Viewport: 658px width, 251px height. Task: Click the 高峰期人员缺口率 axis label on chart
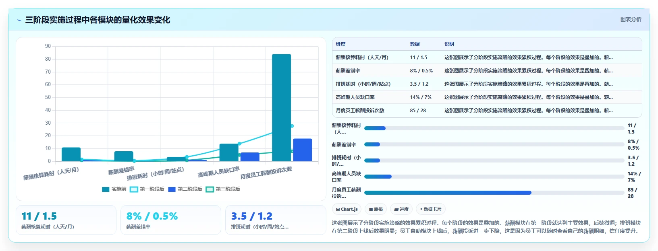[219, 172]
